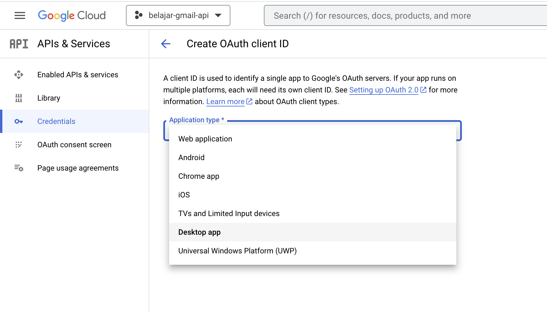Open the hamburger navigation menu
Viewport: 547px width, 312px height.
[x=20, y=15]
